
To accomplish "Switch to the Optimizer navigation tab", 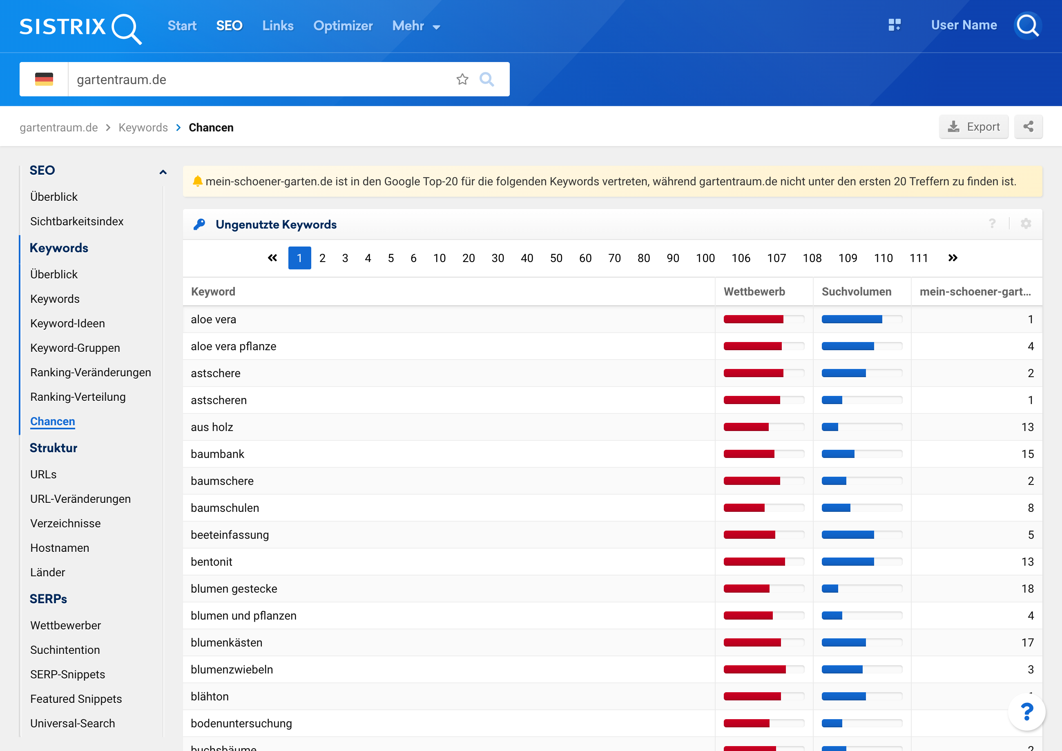I will click(x=343, y=26).
